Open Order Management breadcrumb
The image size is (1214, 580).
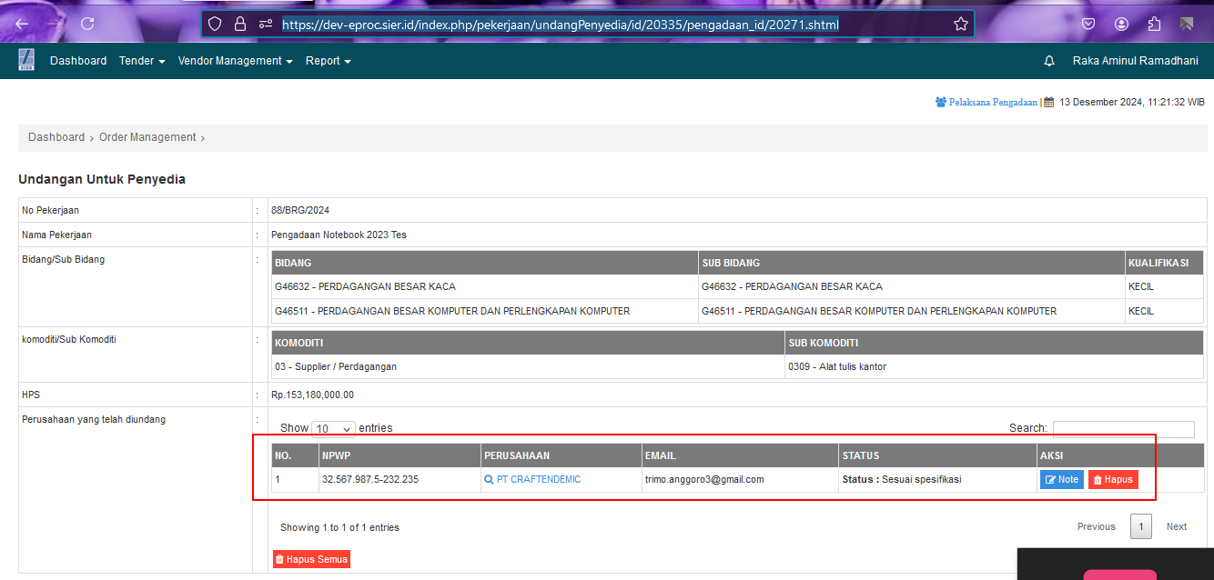[x=147, y=137]
